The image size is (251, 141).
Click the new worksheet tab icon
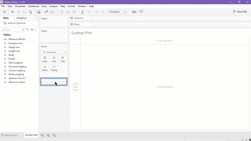42,135
